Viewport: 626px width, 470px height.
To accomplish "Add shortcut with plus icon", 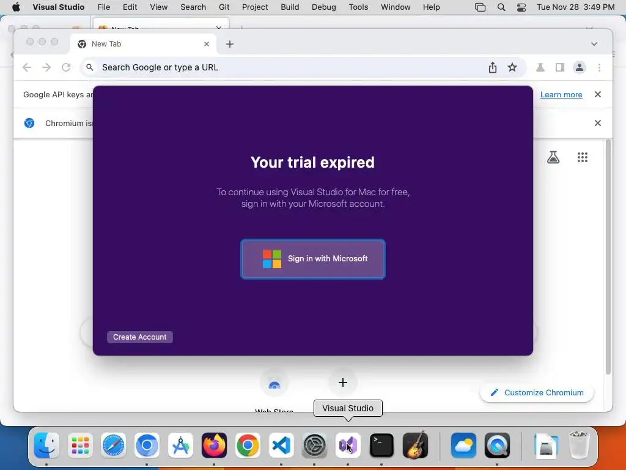I will click(x=342, y=382).
